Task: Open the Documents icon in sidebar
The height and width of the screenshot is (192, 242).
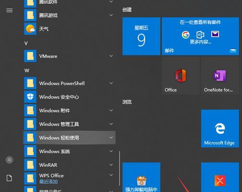Action: (9, 178)
